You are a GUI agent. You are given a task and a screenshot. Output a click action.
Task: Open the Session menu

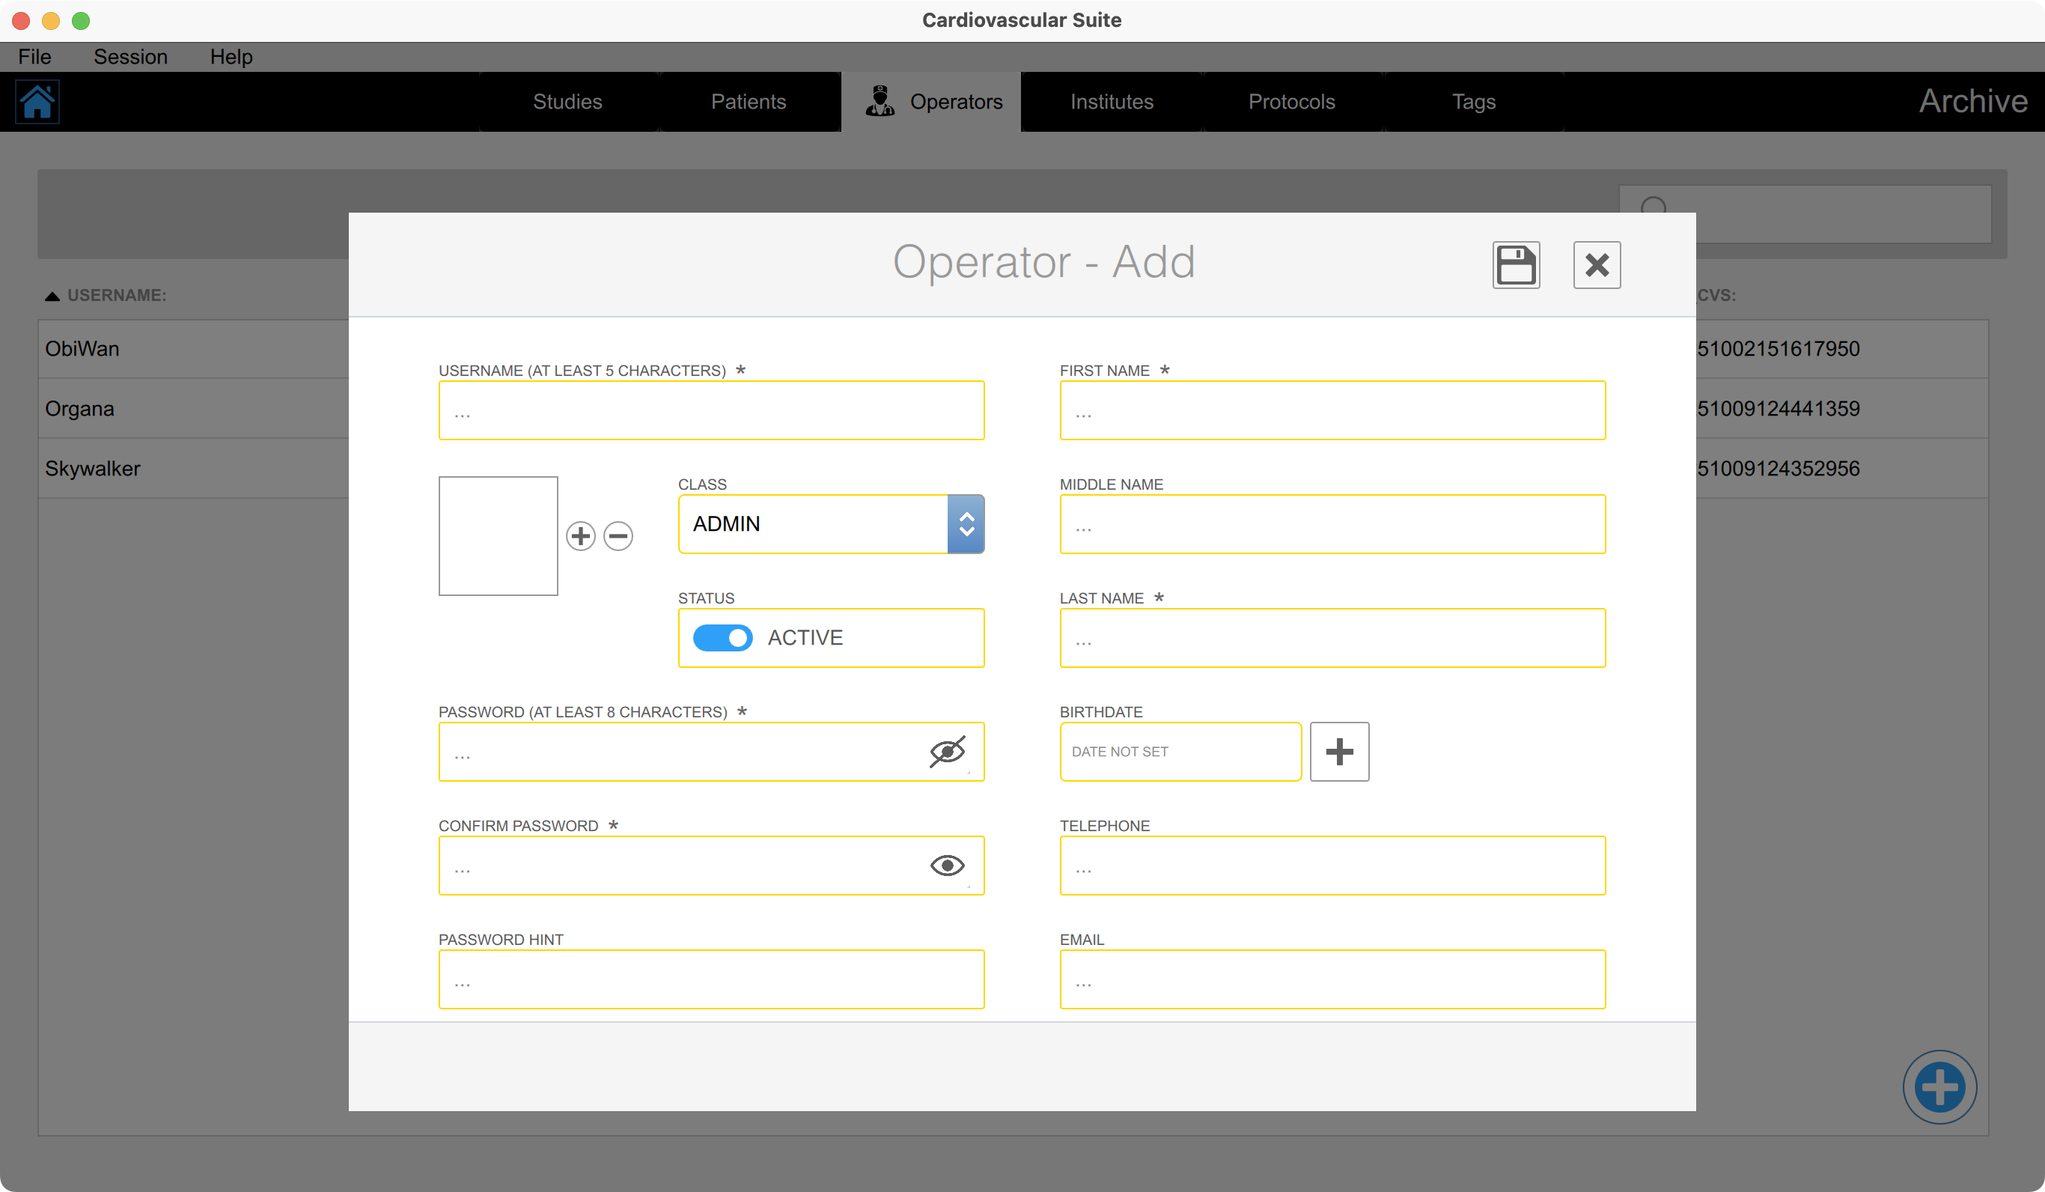pos(129,57)
